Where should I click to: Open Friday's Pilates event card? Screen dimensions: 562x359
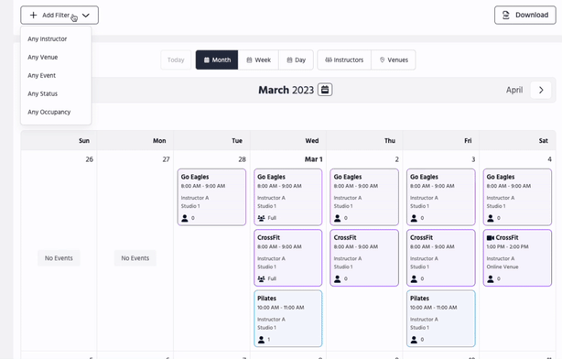(441, 319)
